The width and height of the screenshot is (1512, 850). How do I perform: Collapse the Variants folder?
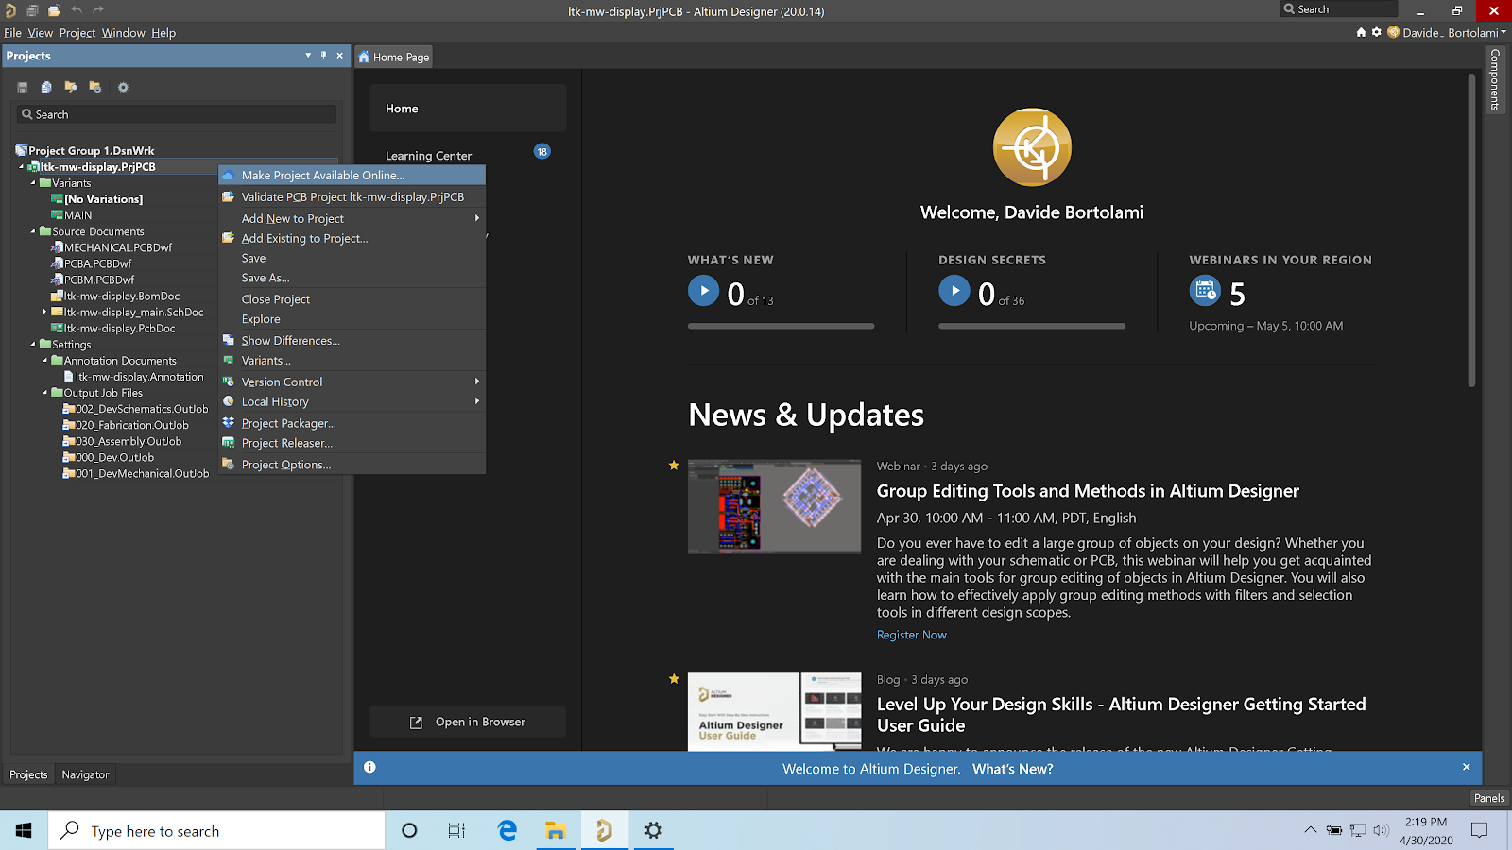[33, 182]
